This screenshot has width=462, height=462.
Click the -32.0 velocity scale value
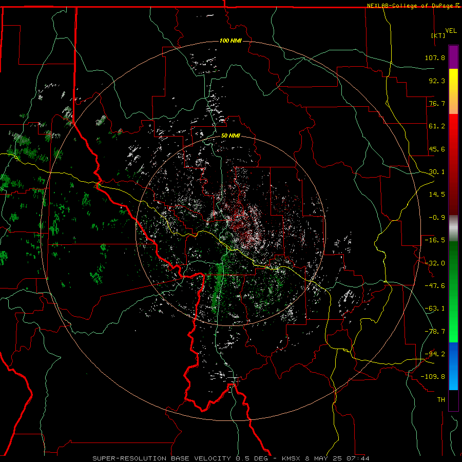click(x=435, y=263)
